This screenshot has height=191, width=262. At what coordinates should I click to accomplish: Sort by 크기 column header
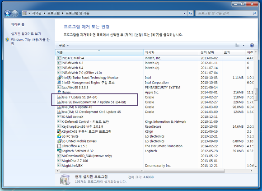[234, 52]
